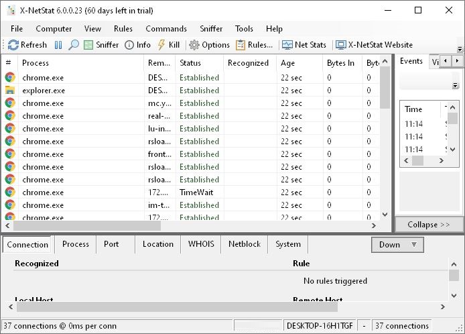The image size is (465, 334).
Task: Sort by the Recognized column header
Action: pos(250,63)
